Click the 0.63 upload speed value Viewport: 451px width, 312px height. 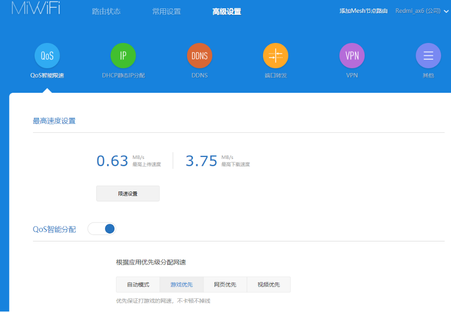[x=113, y=161]
